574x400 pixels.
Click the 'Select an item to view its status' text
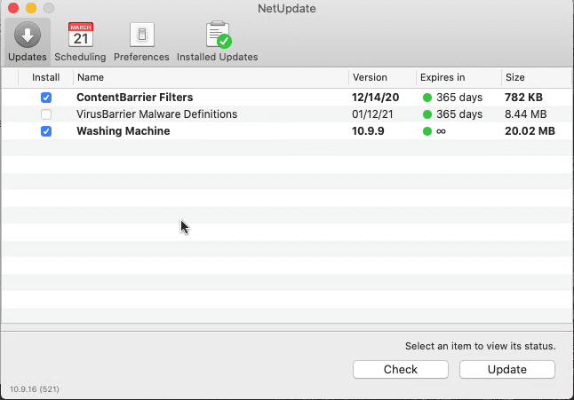point(481,346)
